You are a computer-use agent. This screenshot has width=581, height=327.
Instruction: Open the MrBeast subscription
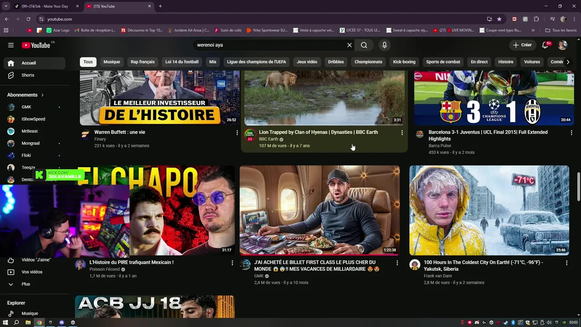tap(34, 131)
